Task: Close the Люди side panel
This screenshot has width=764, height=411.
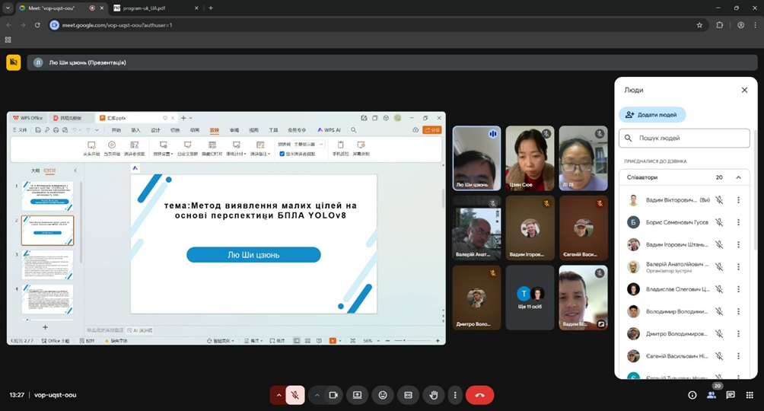Action: point(744,90)
